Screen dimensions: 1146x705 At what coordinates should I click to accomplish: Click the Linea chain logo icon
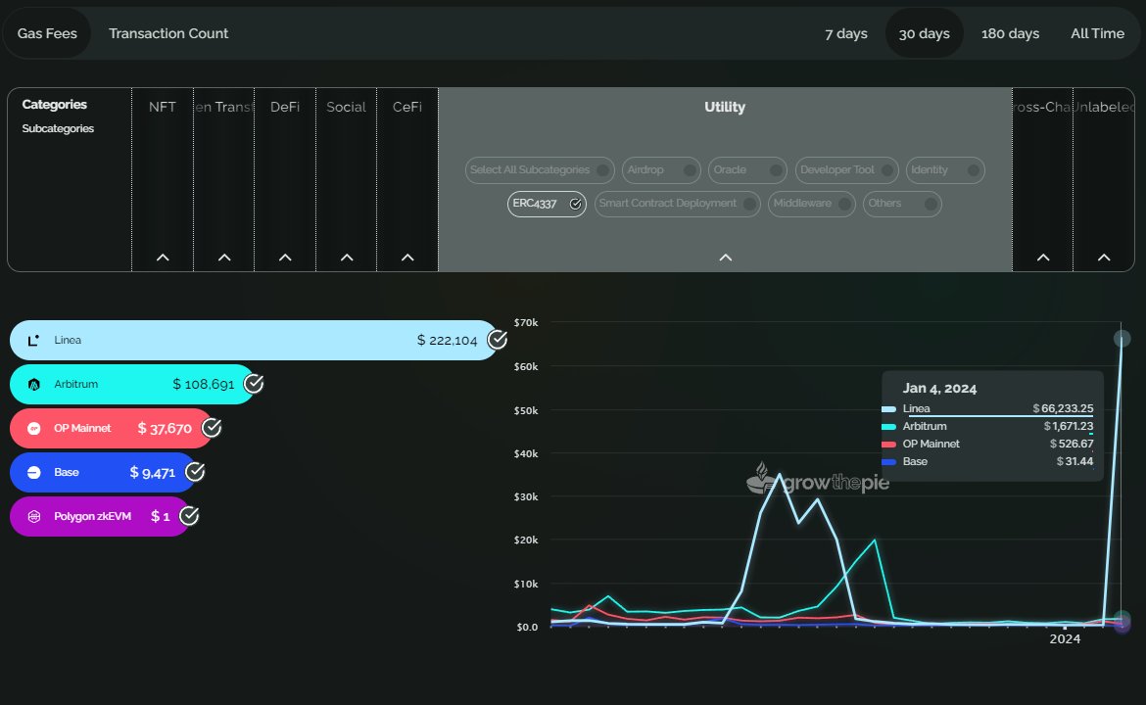pos(33,341)
